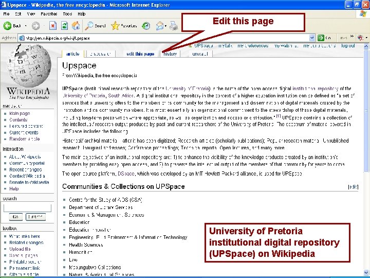Open Printable version toolbox link
Screen dimensions: 370x278
click(25, 262)
